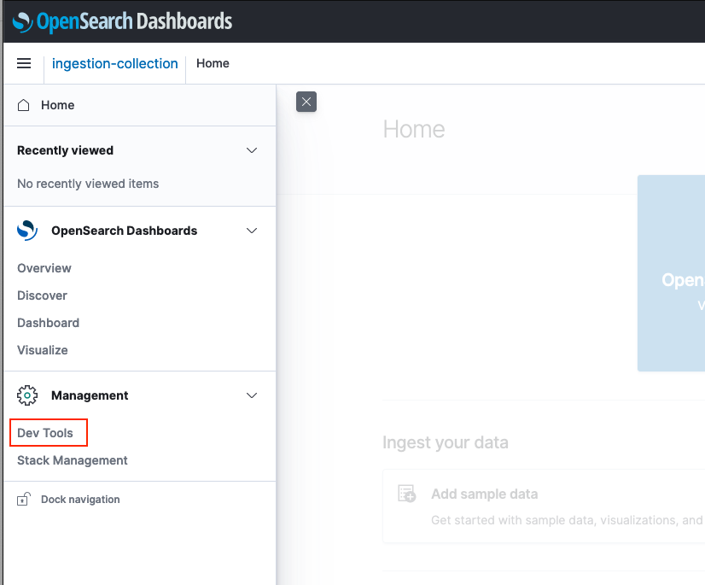Click the OpenSearch Dashboards logo in header
This screenshot has height=585, width=705.
pyautogui.click(x=122, y=21)
